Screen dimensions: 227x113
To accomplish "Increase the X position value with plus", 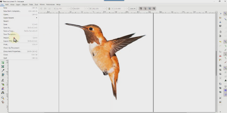I will pyautogui.click(x=70, y=9).
